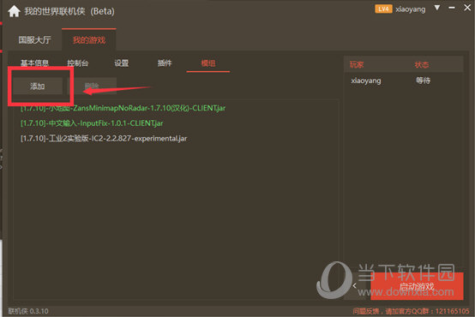Click the 等待 status of xiaoyang

[x=423, y=81]
